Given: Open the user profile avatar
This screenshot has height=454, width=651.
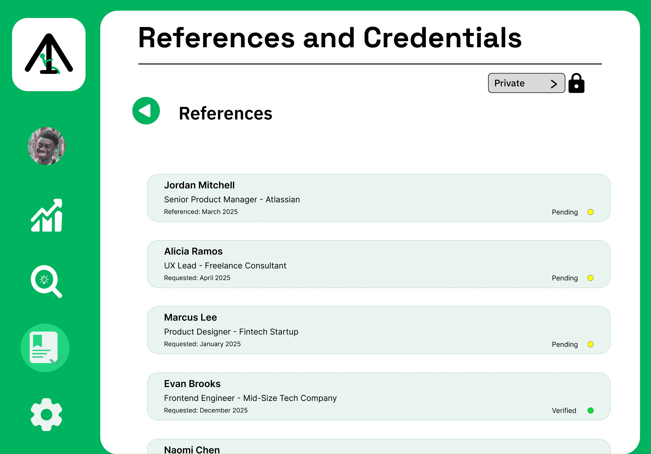Looking at the screenshot, I should tap(47, 146).
